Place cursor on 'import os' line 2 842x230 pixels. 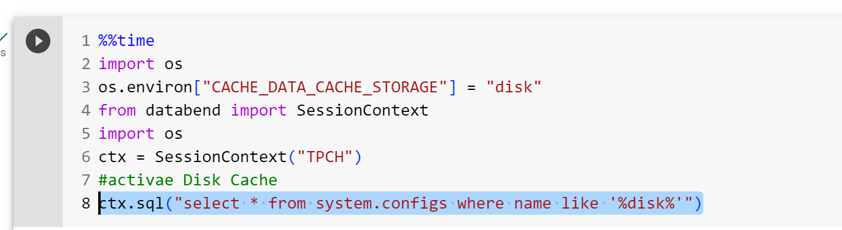pos(141,64)
